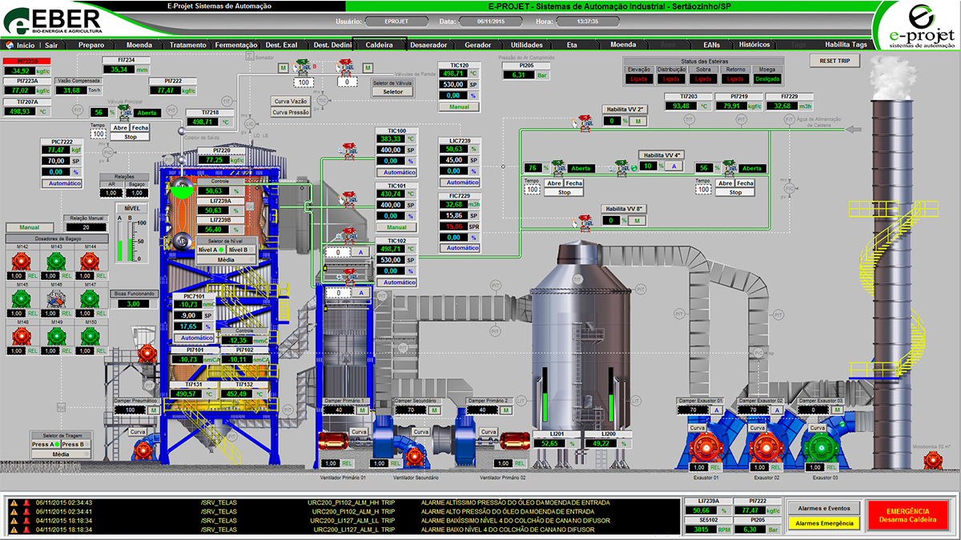Screen dimensions: 961x540
Task: Click the Somador sigma symbol
Action: pos(250,58)
